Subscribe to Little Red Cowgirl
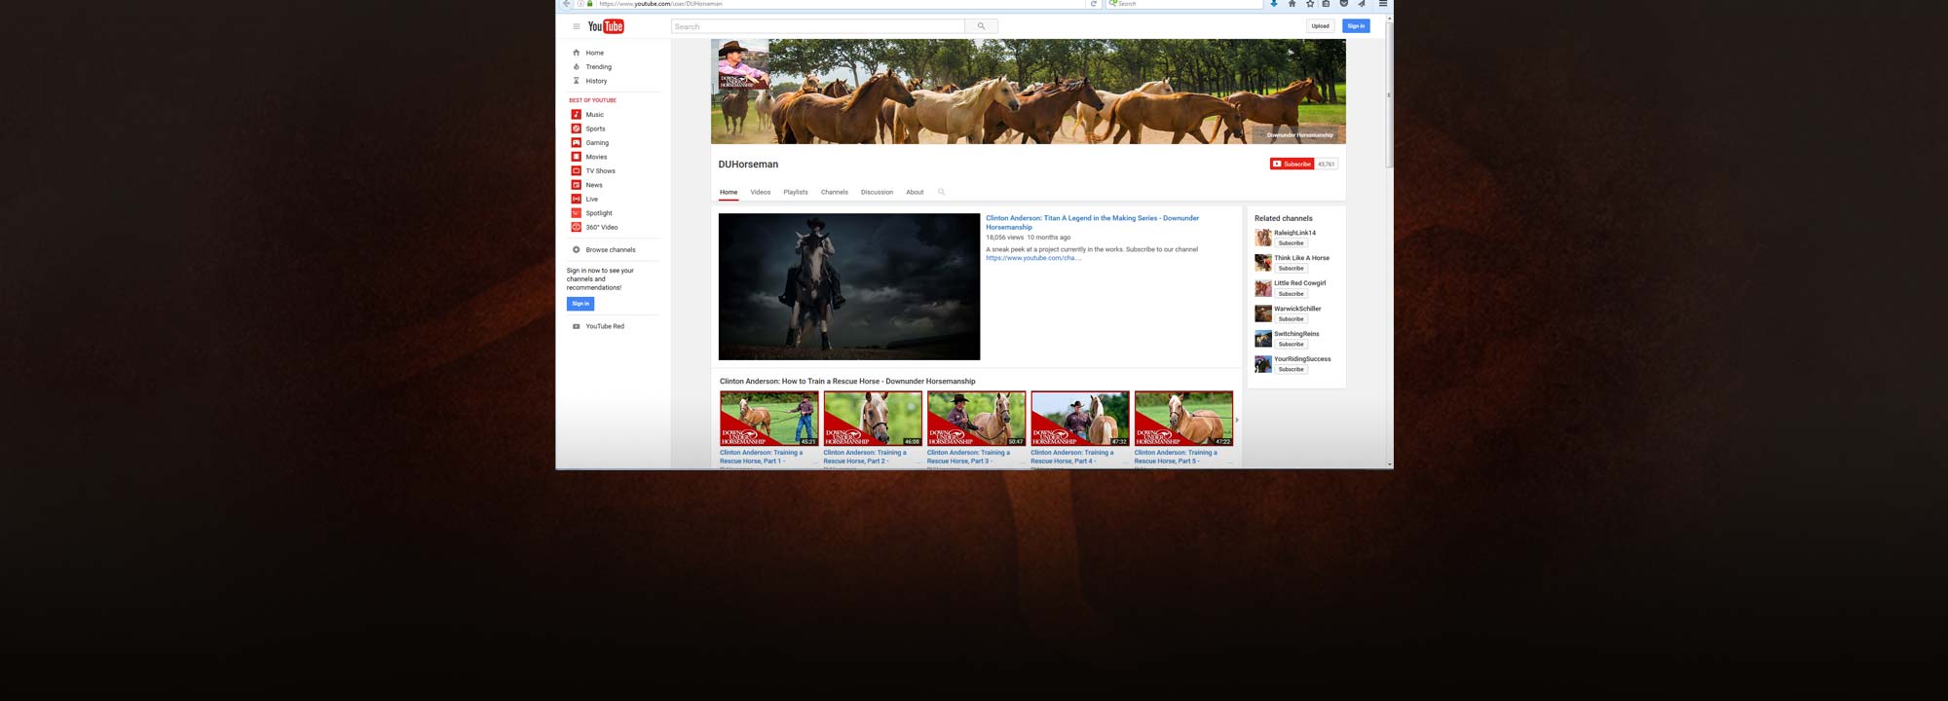 pos(1291,294)
